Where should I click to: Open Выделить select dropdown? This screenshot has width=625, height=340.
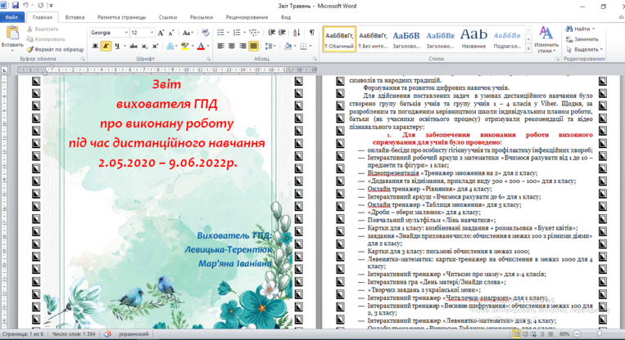pyautogui.click(x=584, y=49)
